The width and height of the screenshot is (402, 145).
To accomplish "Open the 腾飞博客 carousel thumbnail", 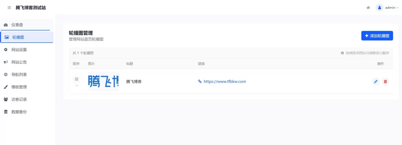I will point(103,82).
